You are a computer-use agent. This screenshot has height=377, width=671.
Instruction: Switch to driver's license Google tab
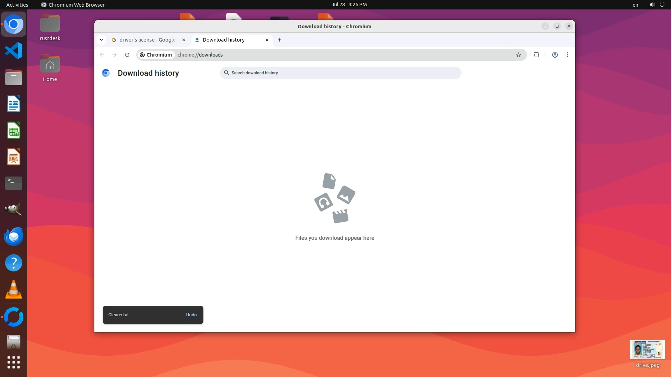[147, 40]
